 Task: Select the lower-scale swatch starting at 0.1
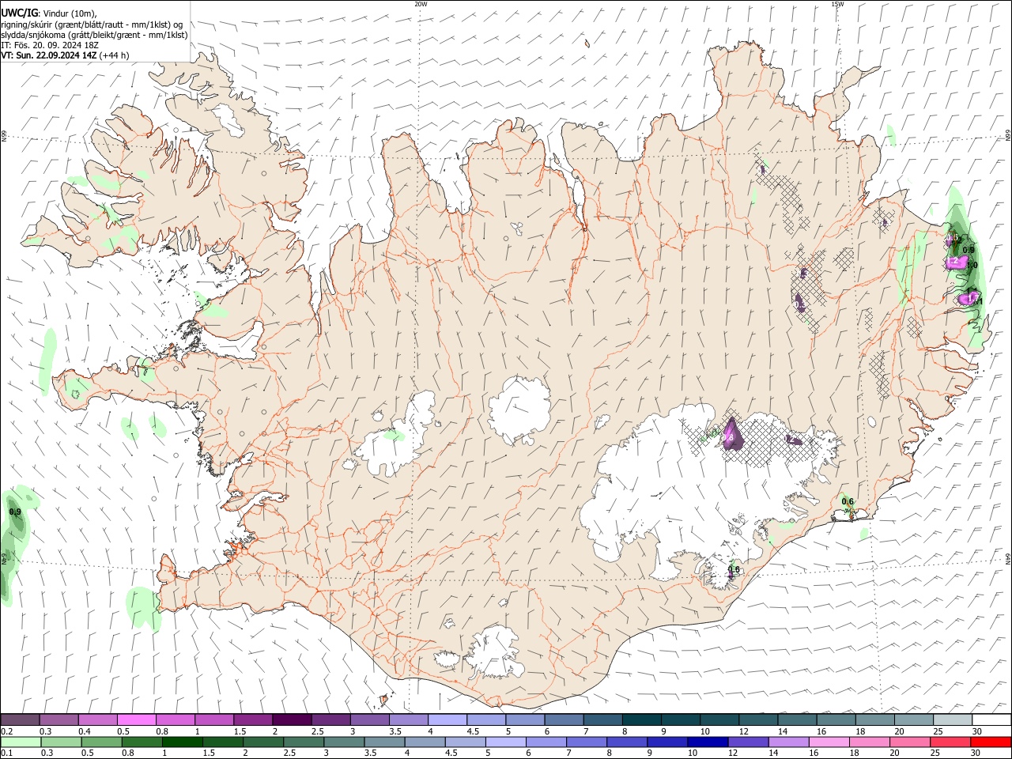(x=21, y=742)
